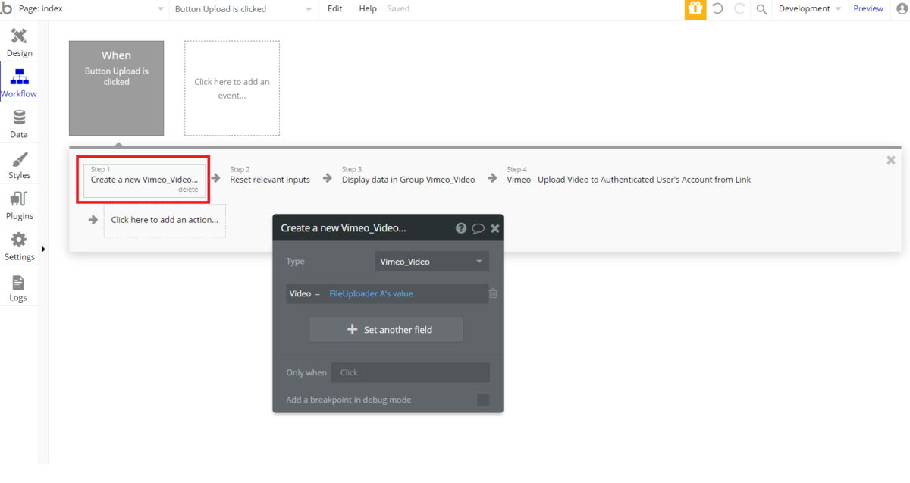This screenshot has height=483, width=910.
Task: Click the Preview link
Action: pos(868,9)
